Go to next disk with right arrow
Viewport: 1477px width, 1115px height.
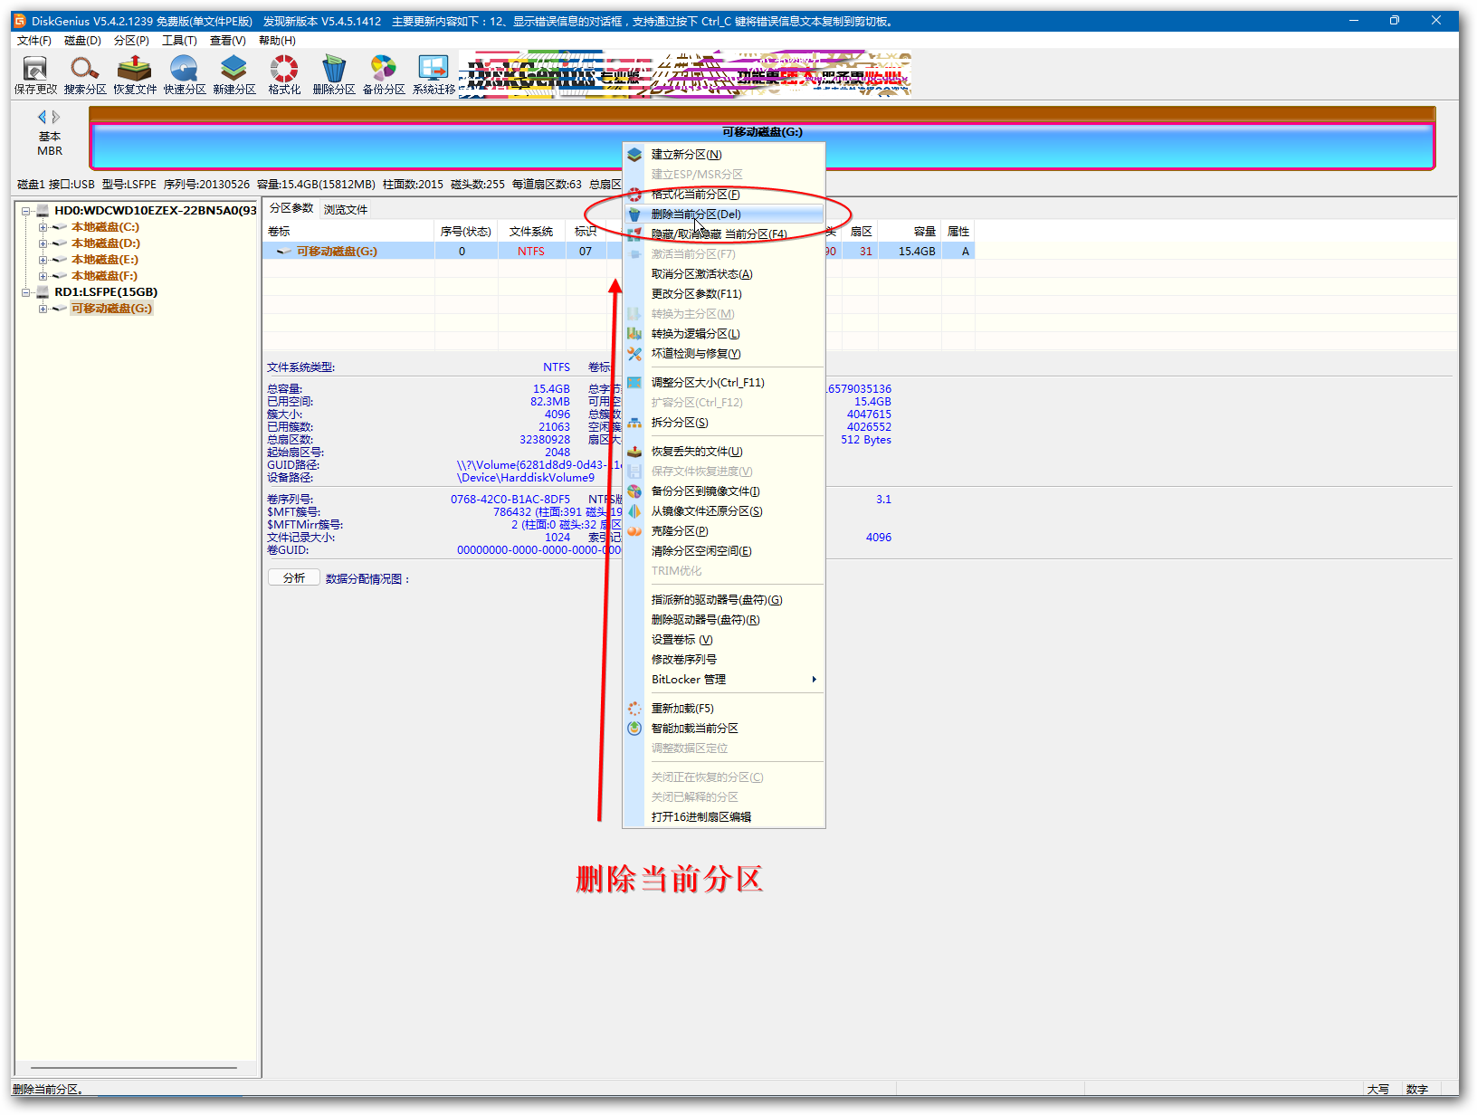click(56, 117)
